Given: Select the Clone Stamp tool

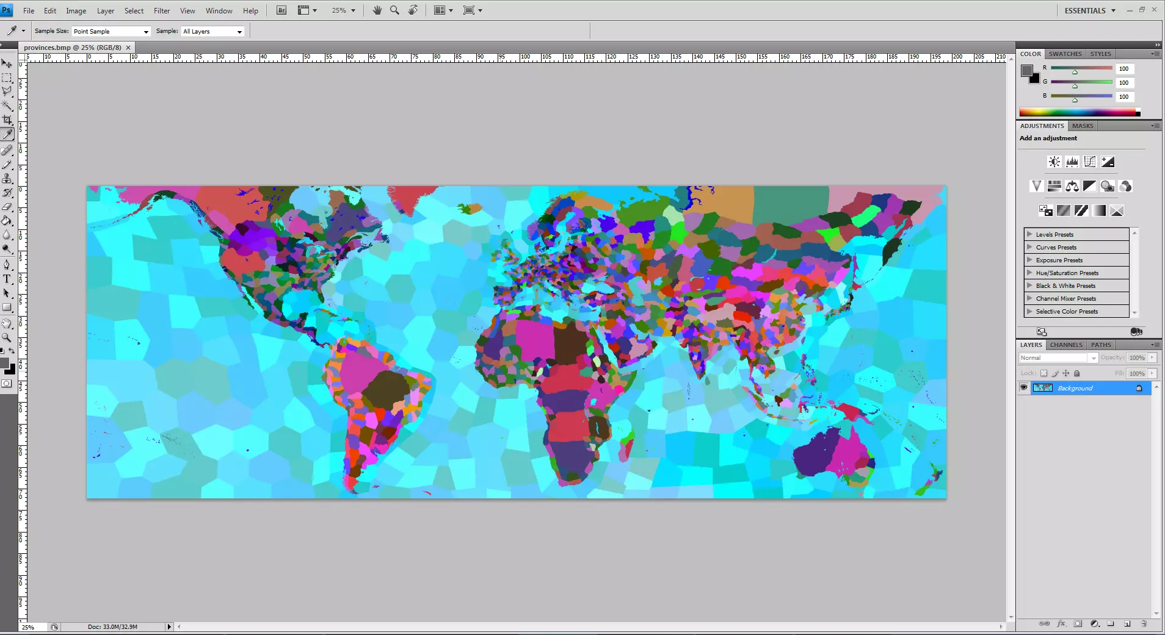Looking at the screenshot, I should pyautogui.click(x=7, y=179).
